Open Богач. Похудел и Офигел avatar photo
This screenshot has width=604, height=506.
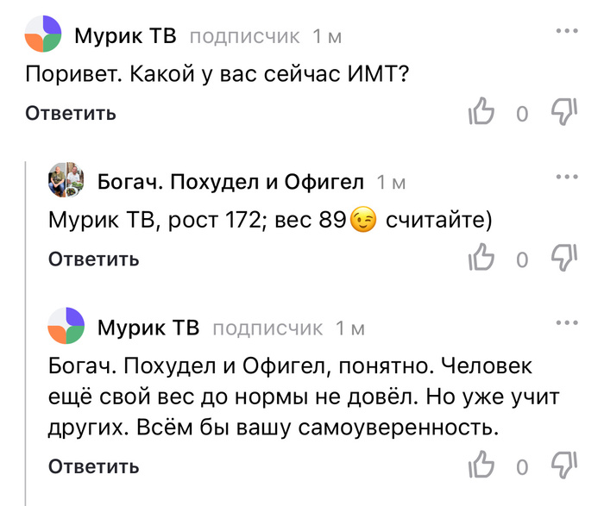(x=66, y=181)
